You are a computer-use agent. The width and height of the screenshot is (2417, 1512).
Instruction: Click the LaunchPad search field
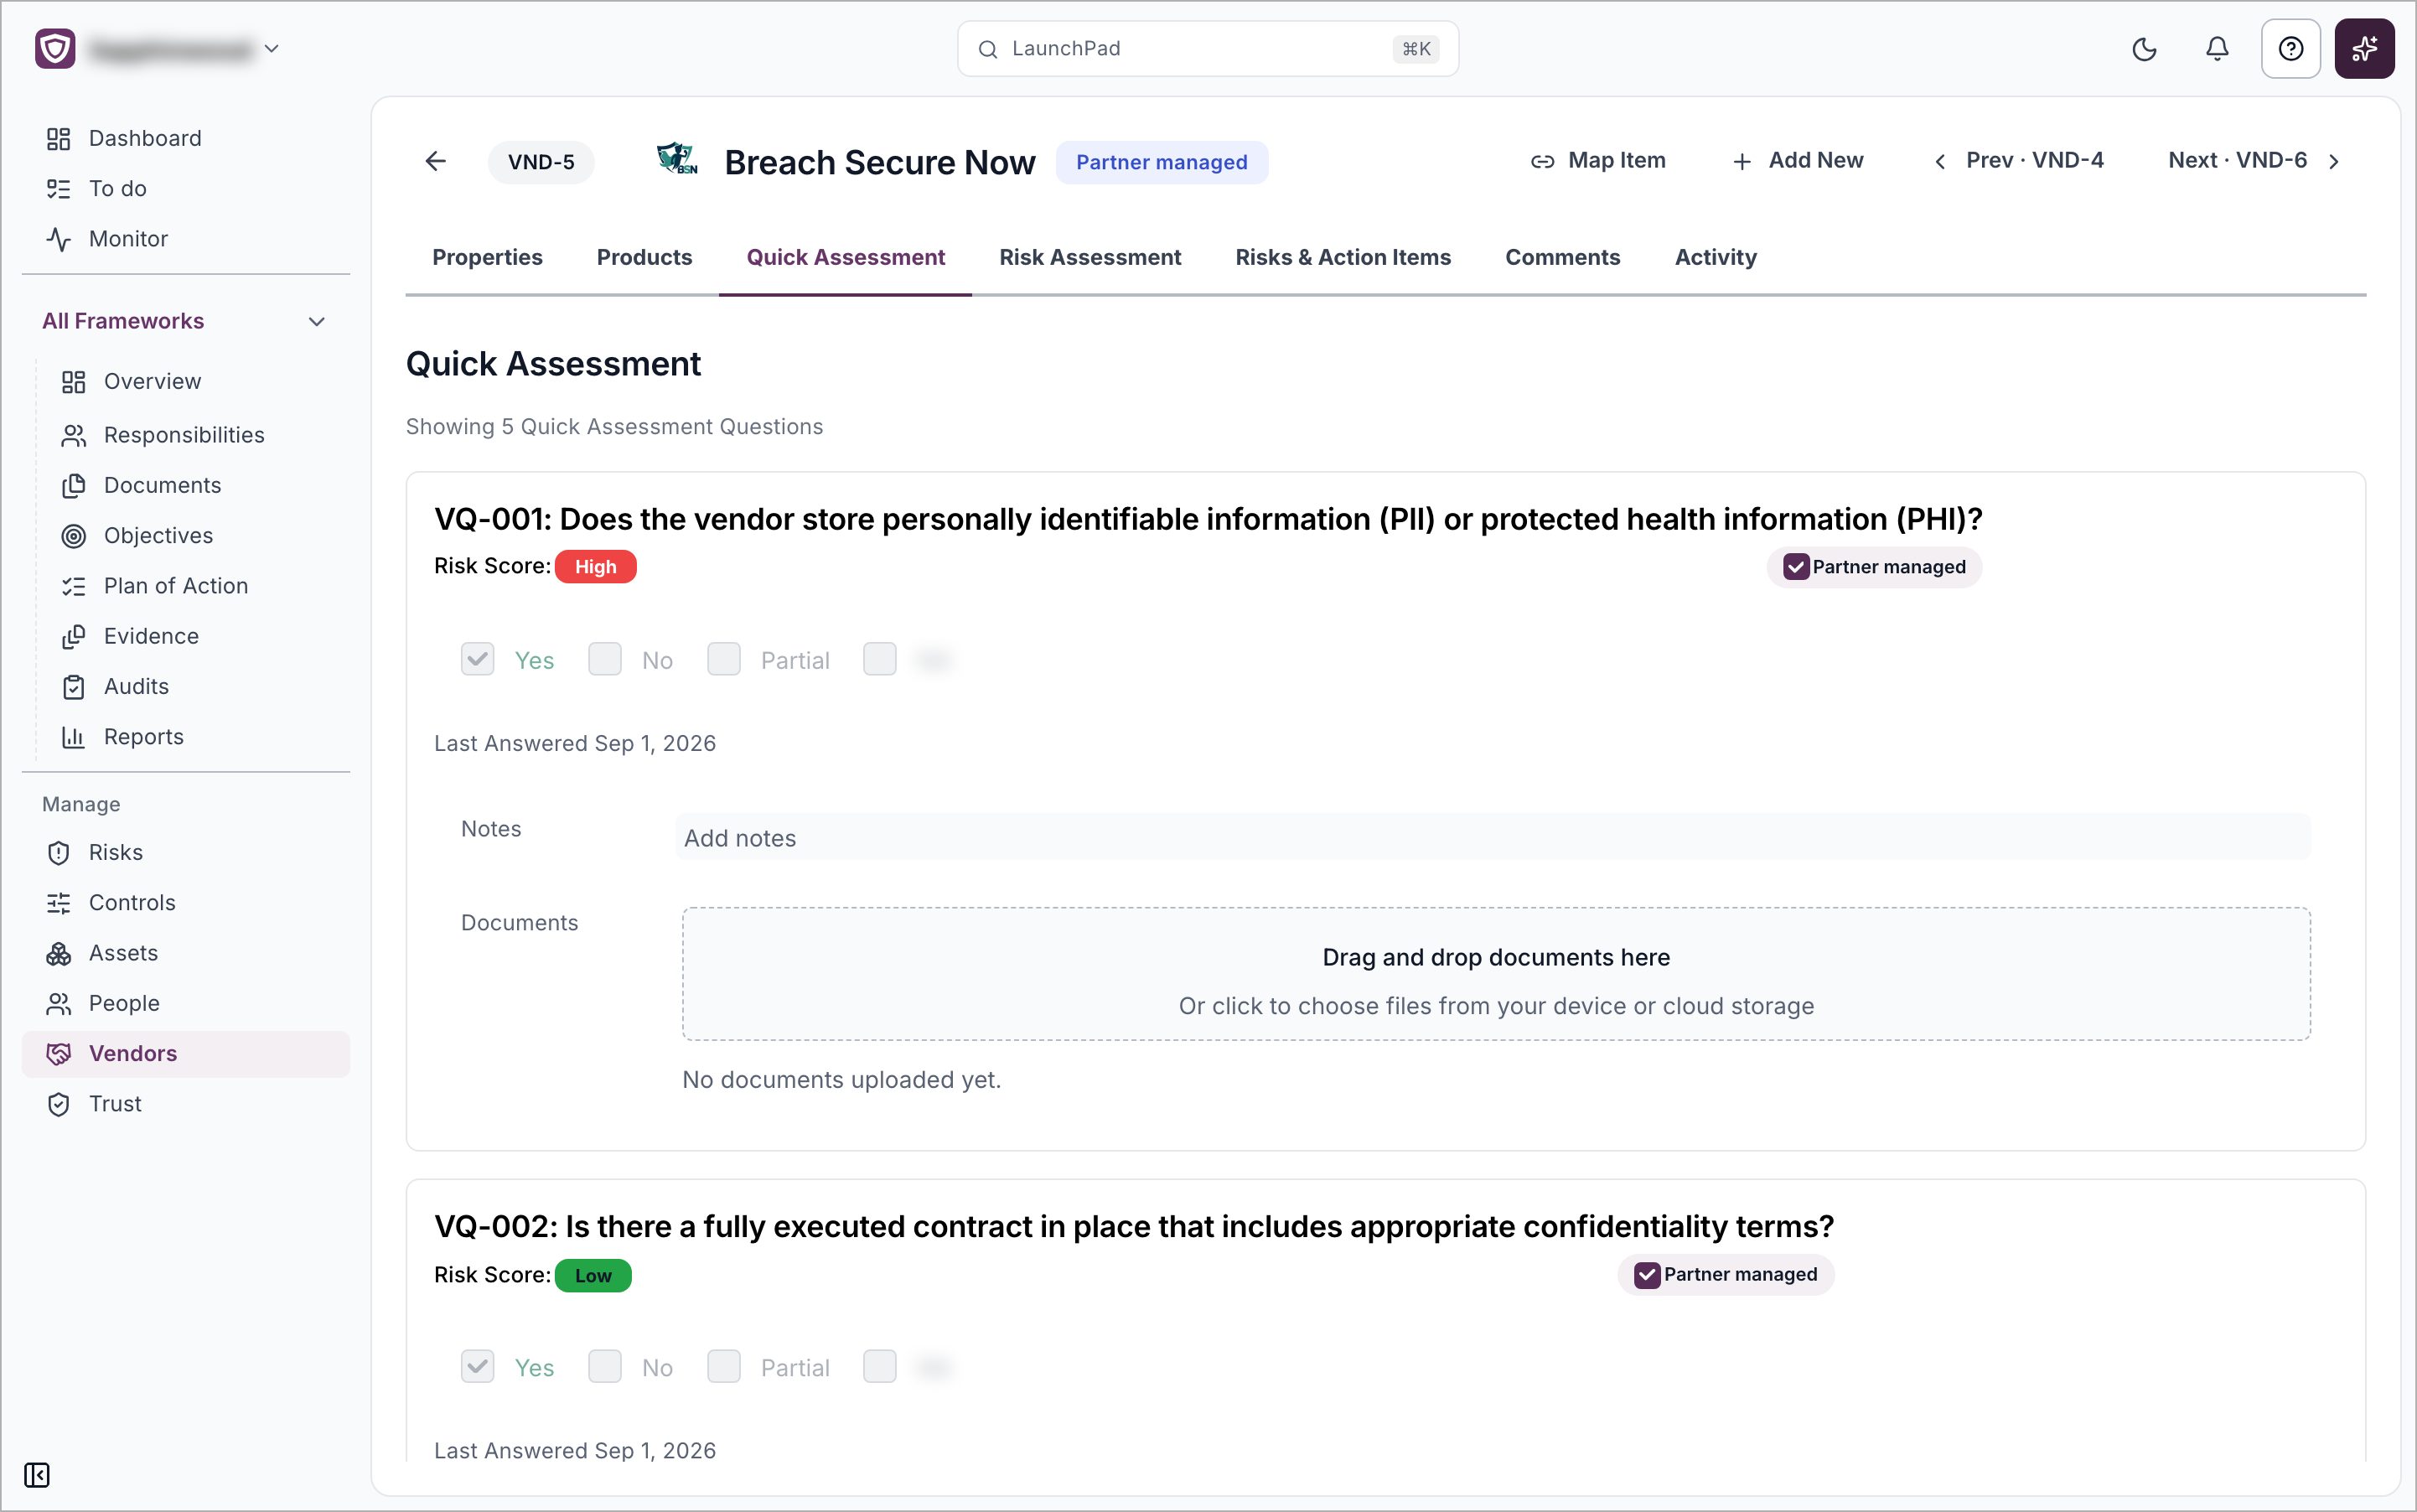(x=1207, y=49)
